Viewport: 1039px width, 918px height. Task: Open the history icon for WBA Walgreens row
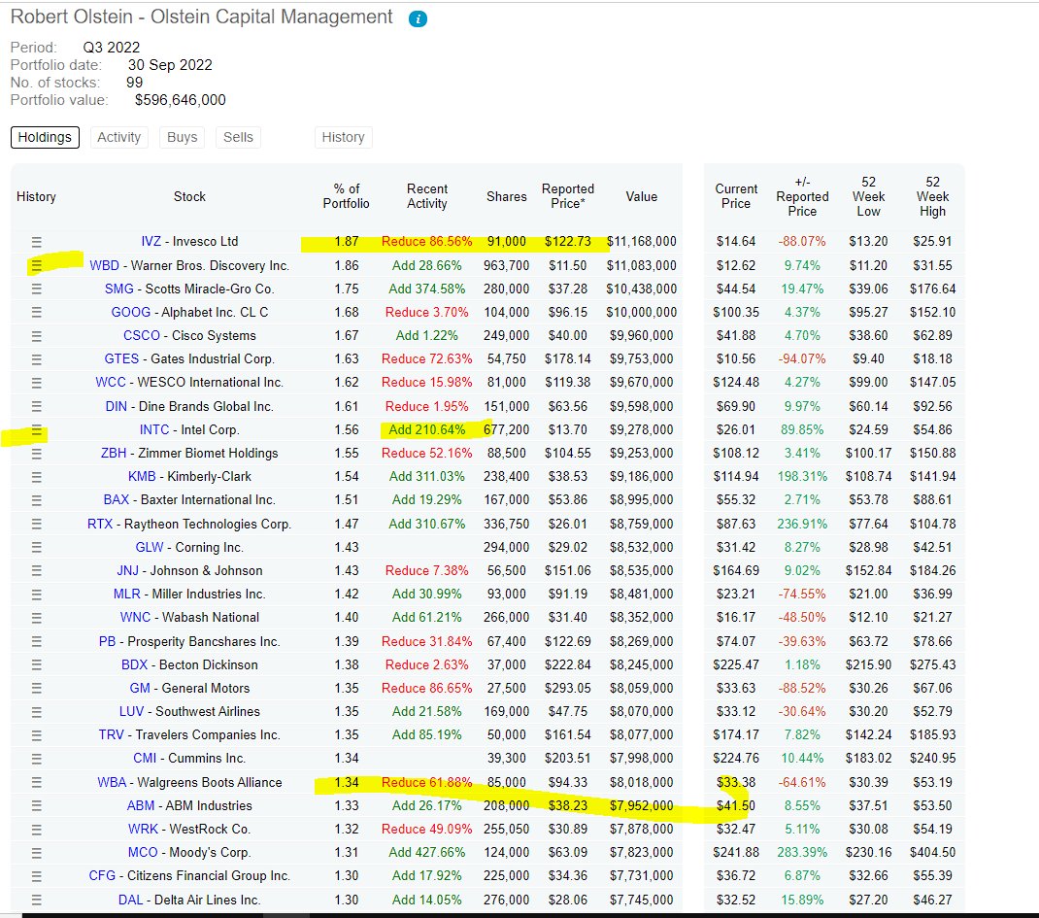[36, 782]
